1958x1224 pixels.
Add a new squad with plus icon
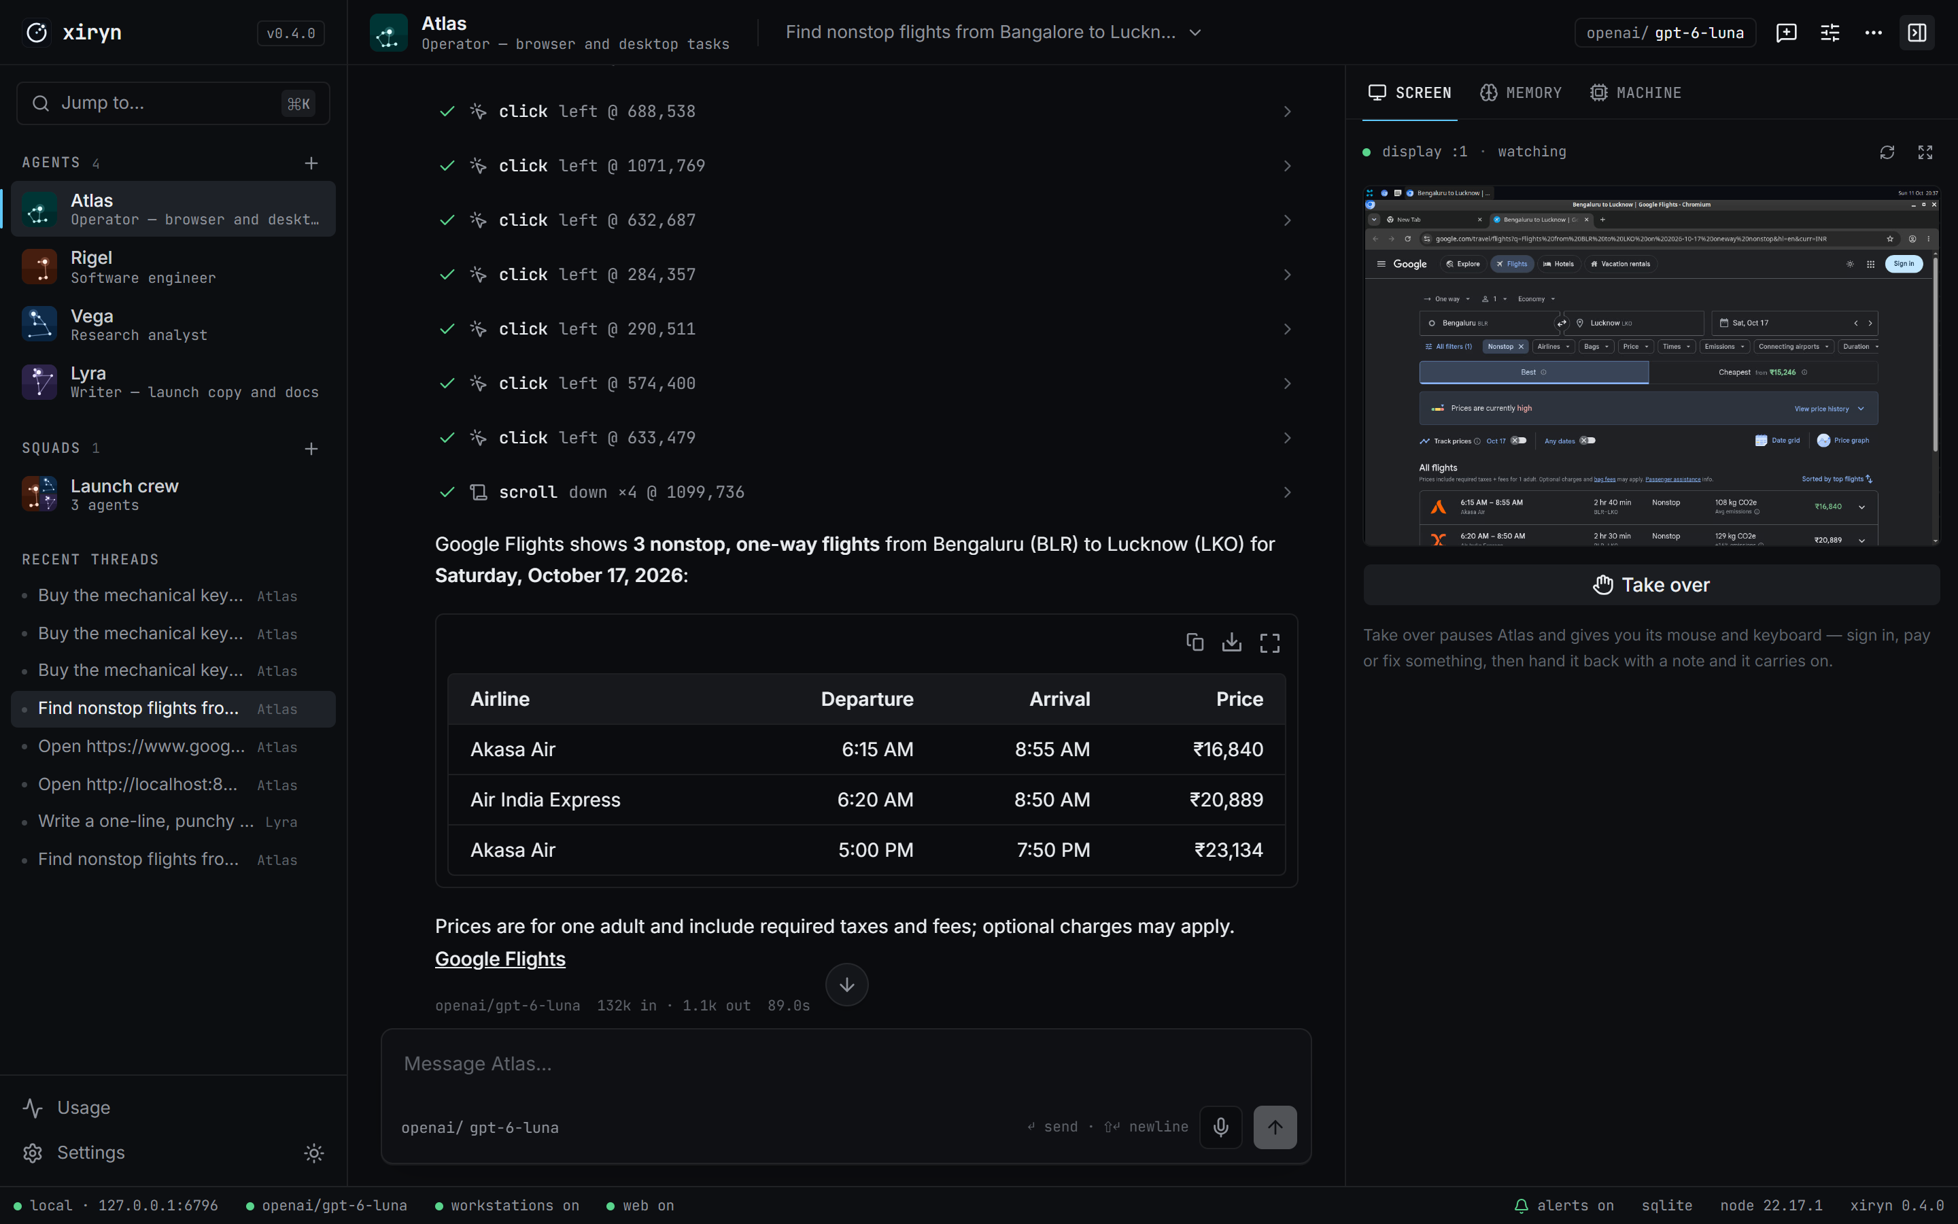(311, 449)
